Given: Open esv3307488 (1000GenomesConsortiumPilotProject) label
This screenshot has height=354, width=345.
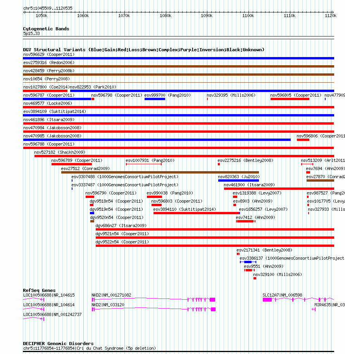Looking at the screenshot, I should (x=125, y=176).
